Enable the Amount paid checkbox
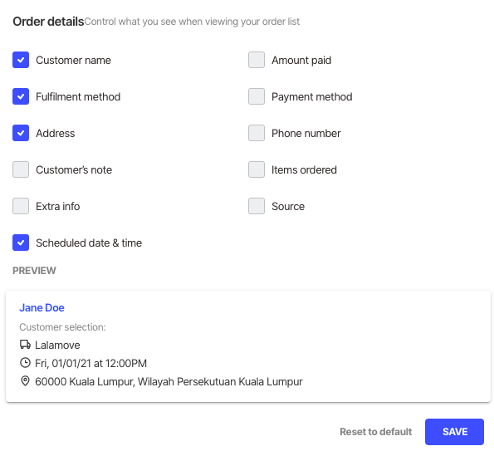Viewport: 494px width, 451px height. [257, 60]
